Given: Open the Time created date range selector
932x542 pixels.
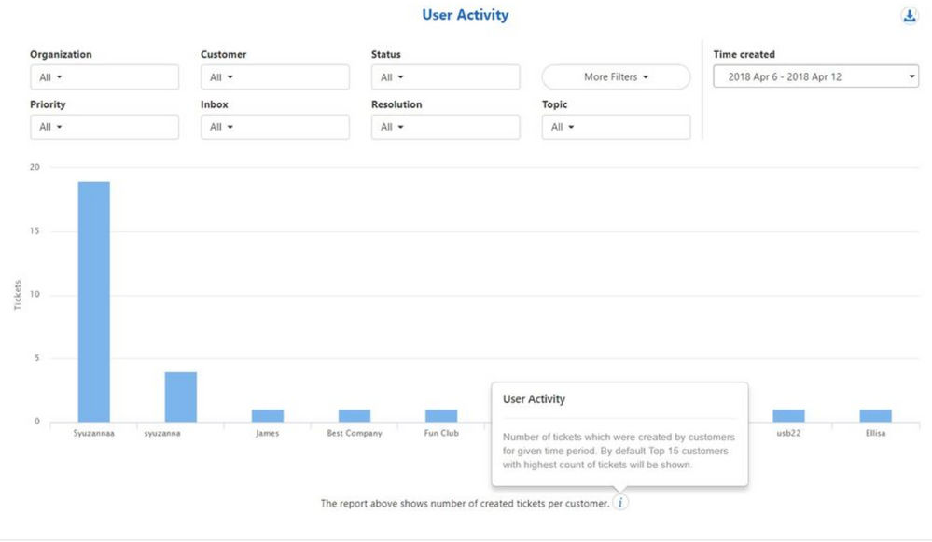Looking at the screenshot, I should click(815, 76).
